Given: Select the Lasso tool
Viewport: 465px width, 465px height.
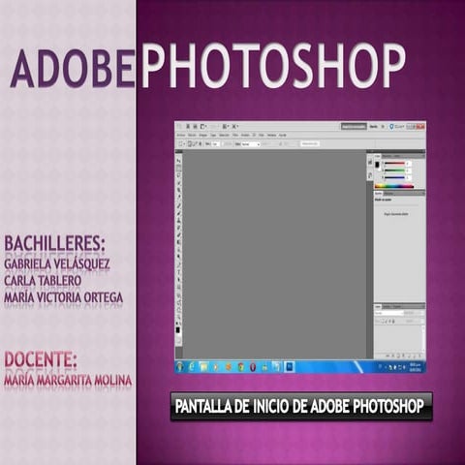Looking at the screenshot, I should pyautogui.click(x=178, y=176).
